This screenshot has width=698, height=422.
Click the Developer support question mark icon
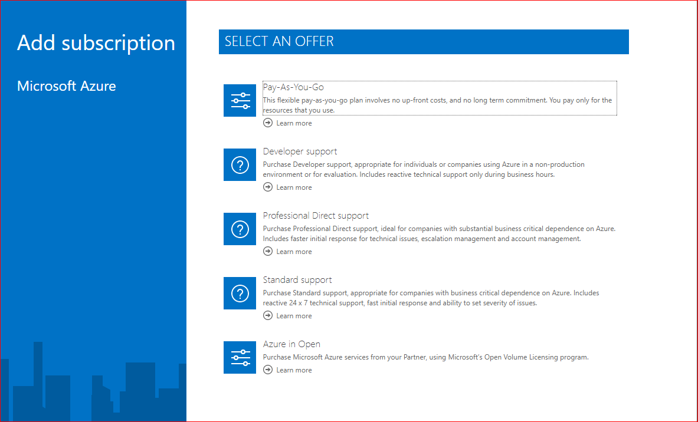[x=240, y=164]
